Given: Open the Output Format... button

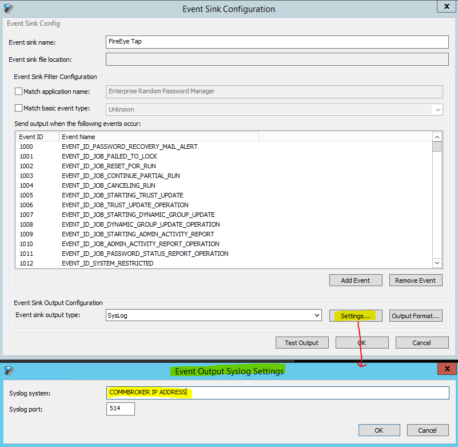Looking at the screenshot, I should click(x=415, y=316).
